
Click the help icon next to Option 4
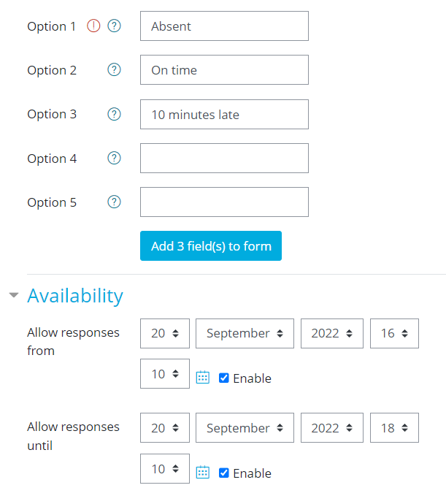pyautogui.click(x=114, y=159)
